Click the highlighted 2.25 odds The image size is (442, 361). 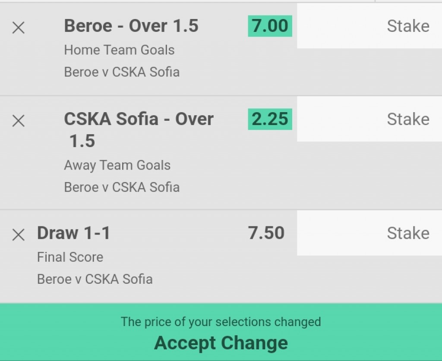click(270, 119)
